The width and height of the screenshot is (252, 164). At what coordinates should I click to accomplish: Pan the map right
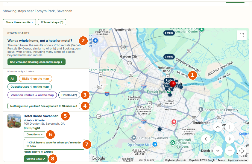point(230,139)
